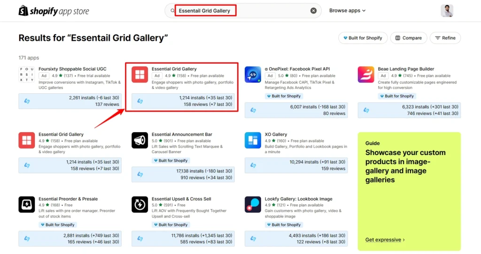The width and height of the screenshot is (481, 254).
Task: Filter by Built for Shopify
Action: click(363, 38)
